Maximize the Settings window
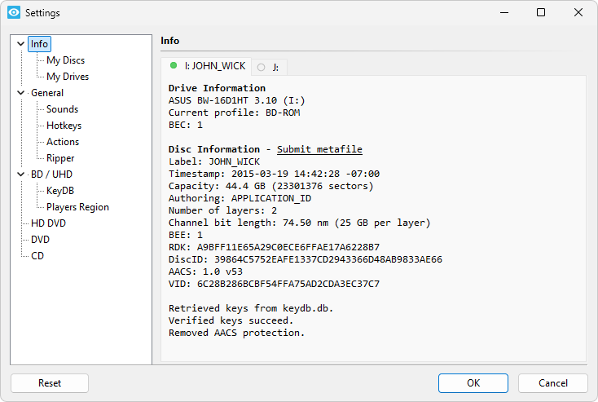The image size is (598, 402). pyautogui.click(x=541, y=13)
